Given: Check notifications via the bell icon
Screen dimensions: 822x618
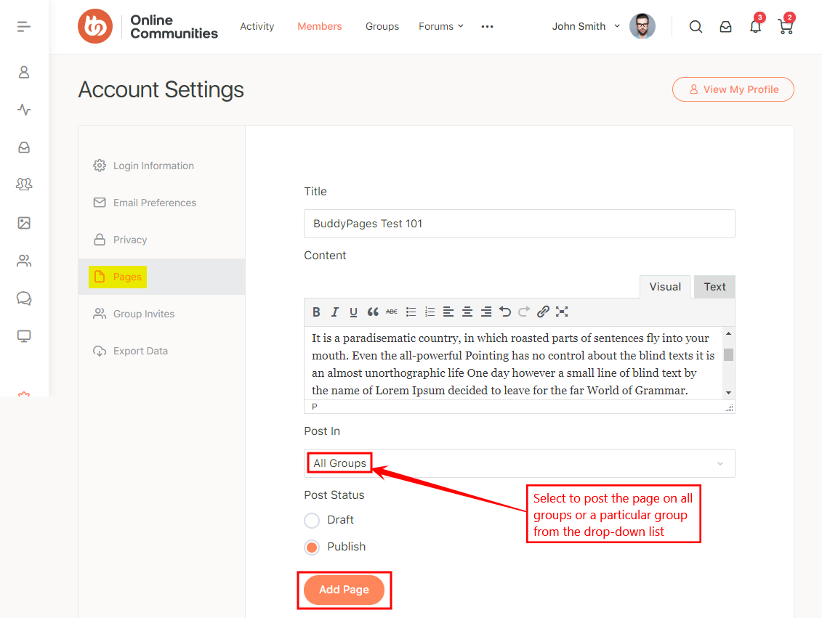Looking at the screenshot, I should pos(755,26).
